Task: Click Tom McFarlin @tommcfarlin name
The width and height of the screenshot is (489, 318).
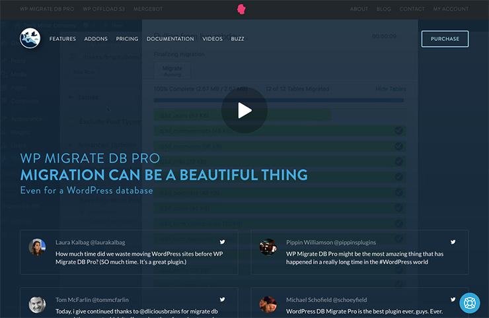Action: click(x=92, y=300)
